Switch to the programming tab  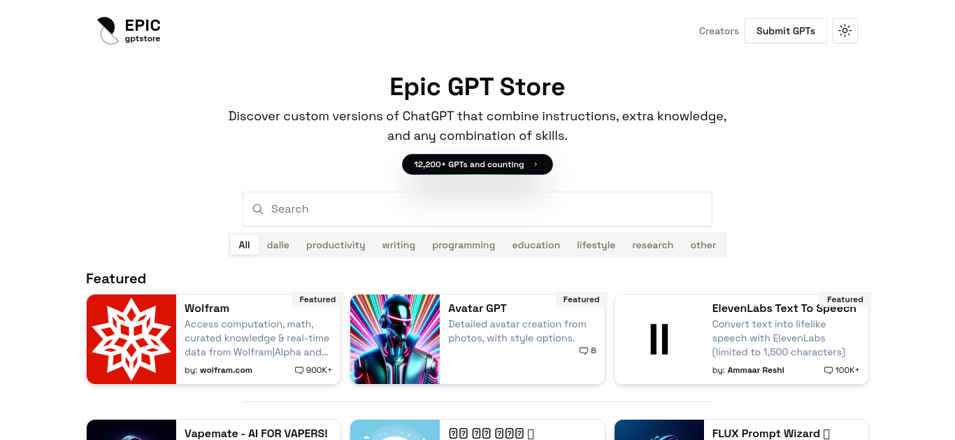464,245
